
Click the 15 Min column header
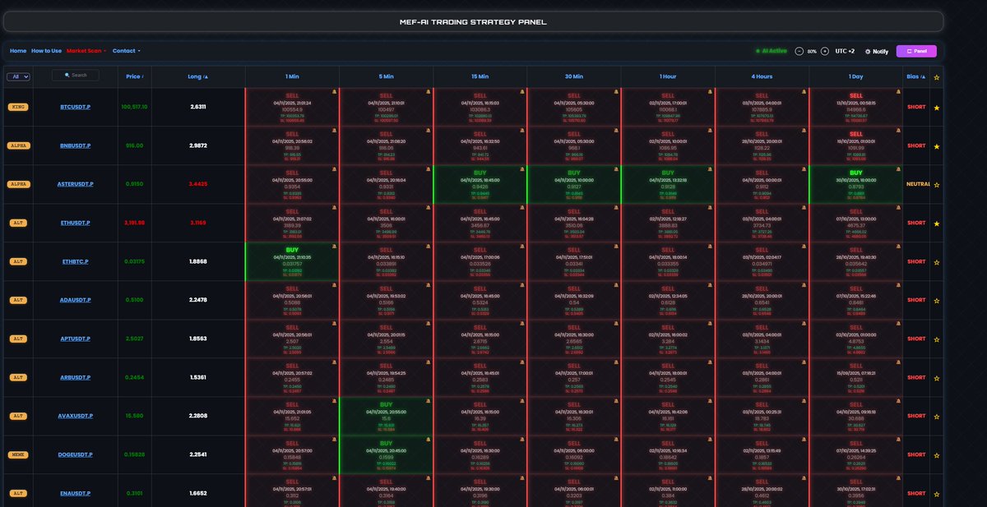pyautogui.click(x=480, y=76)
